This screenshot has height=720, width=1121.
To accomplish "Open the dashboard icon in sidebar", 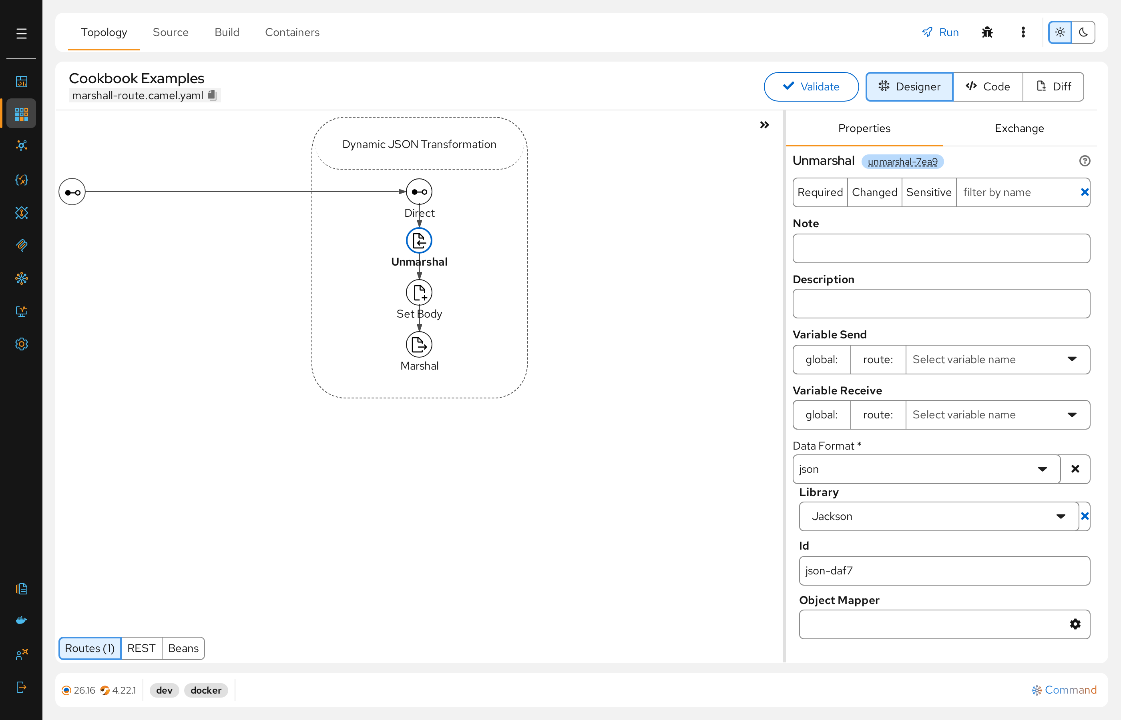I will pos(21,81).
